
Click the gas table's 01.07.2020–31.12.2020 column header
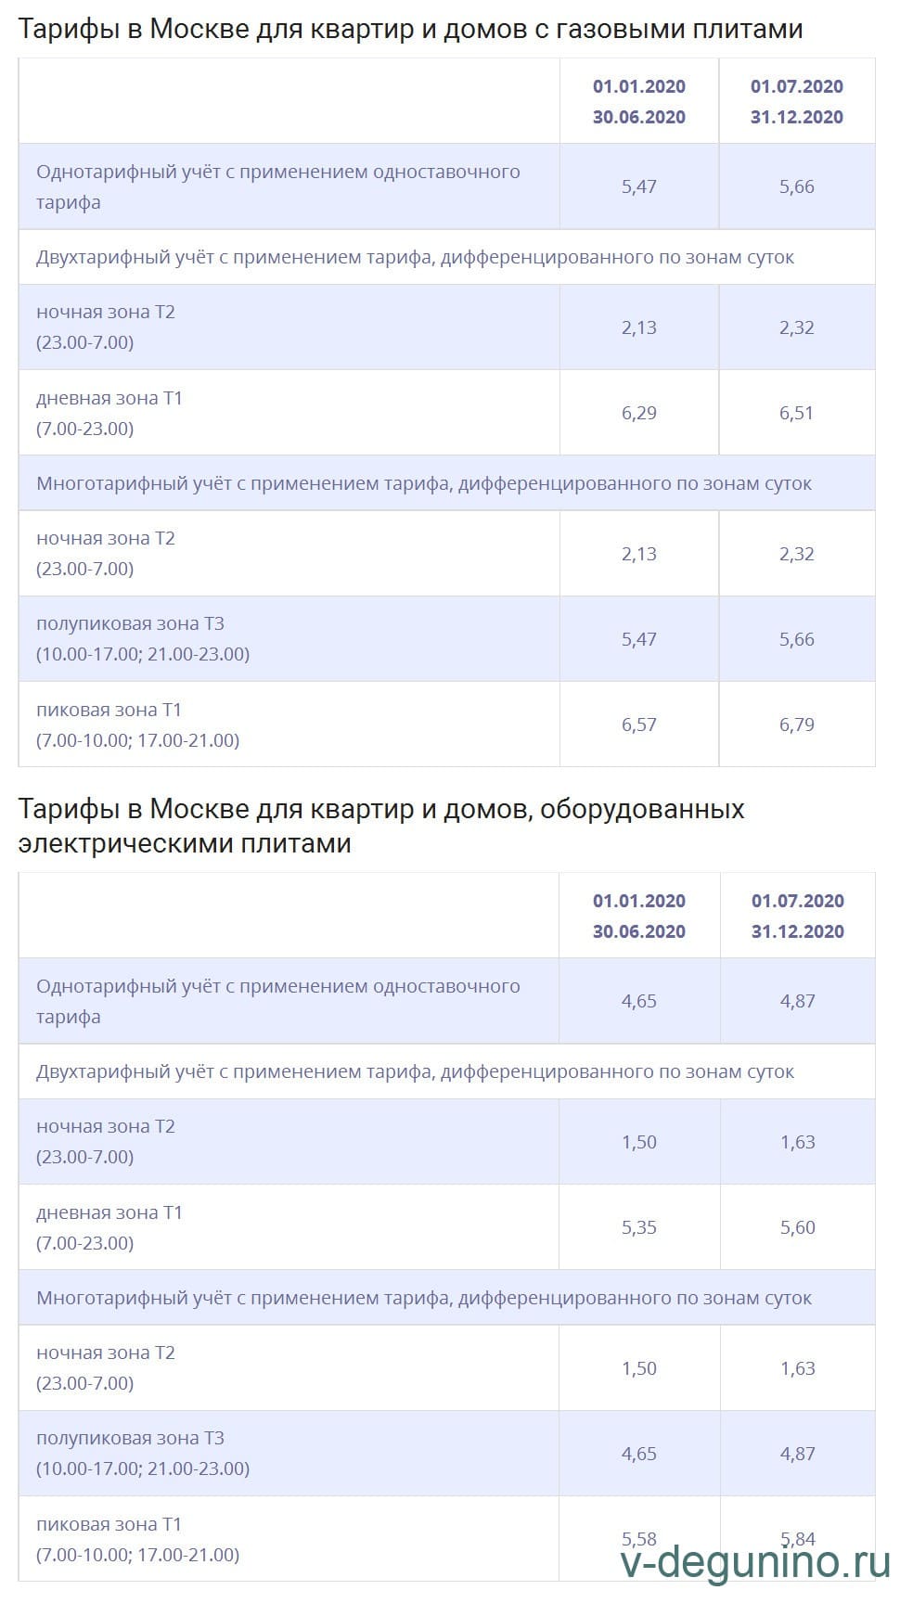click(x=797, y=101)
